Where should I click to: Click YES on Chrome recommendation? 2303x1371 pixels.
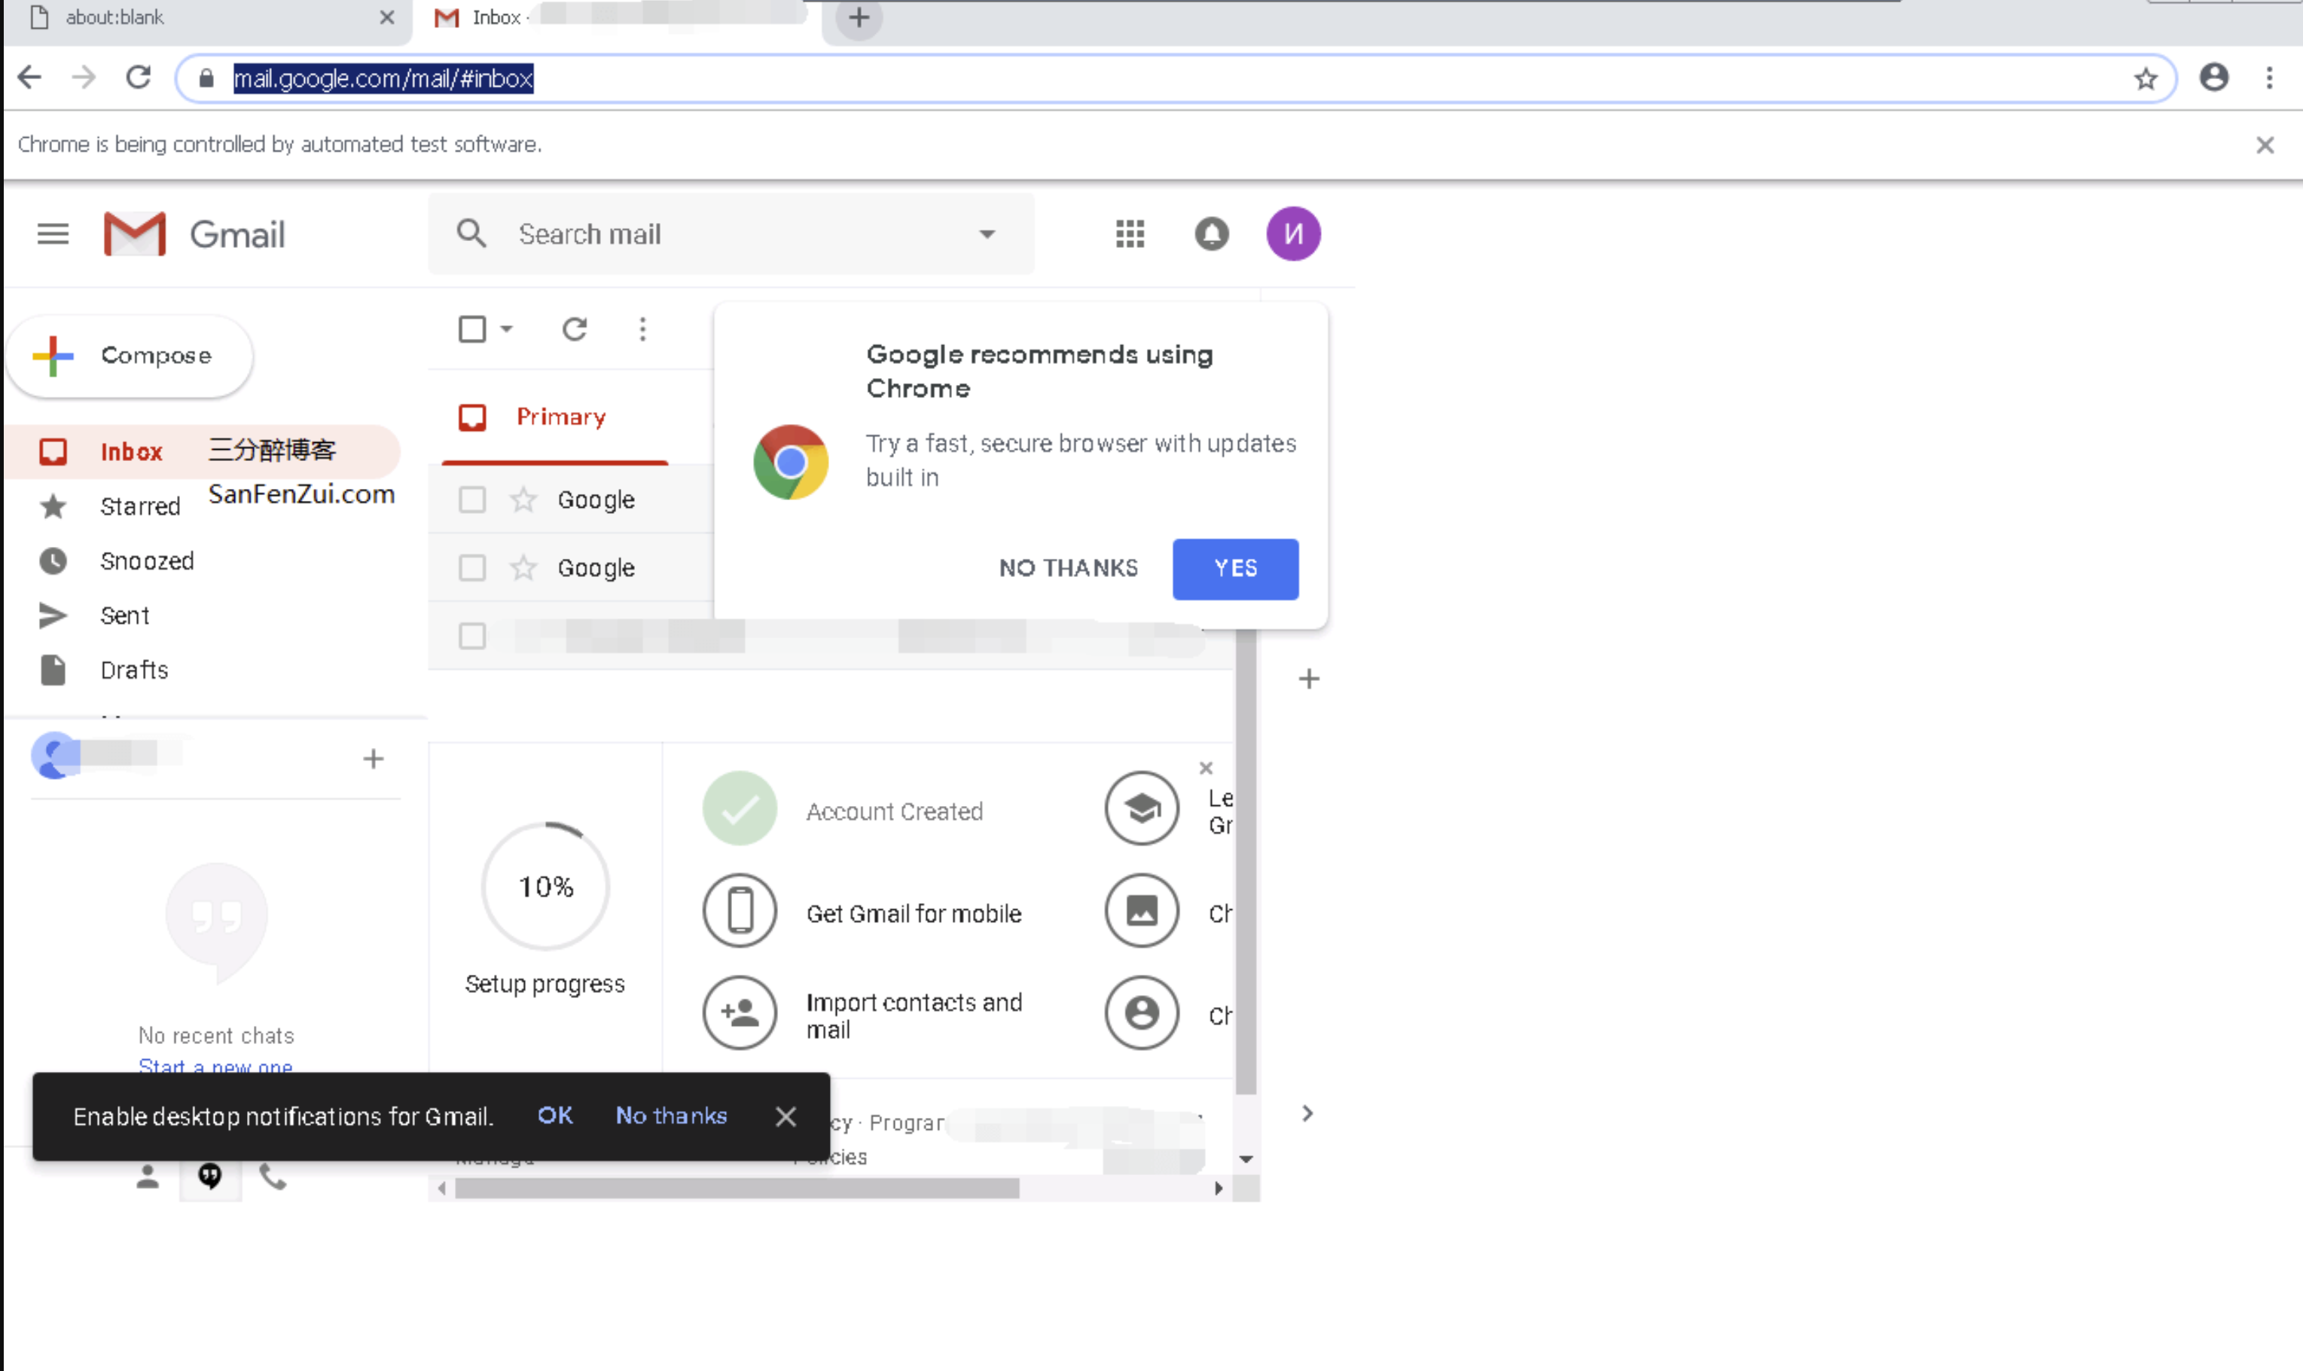tap(1234, 569)
